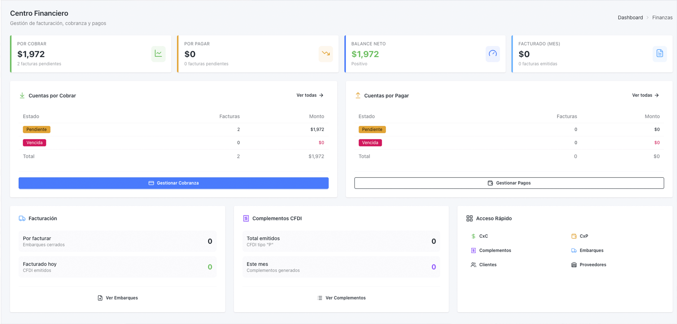Click Ver todas in Cuentas por Pagar
This screenshot has width=677, height=324.
(645, 95)
